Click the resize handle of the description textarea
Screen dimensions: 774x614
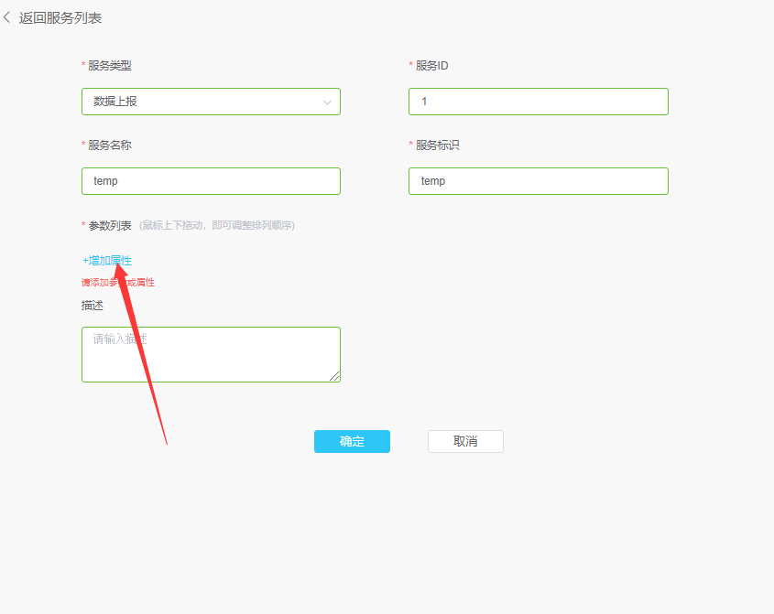tap(335, 377)
